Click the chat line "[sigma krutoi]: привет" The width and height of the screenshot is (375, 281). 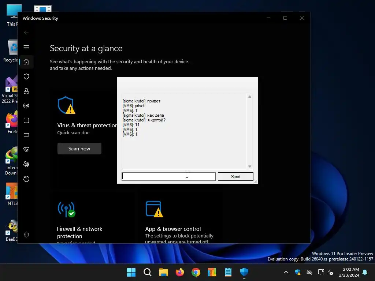141,101
